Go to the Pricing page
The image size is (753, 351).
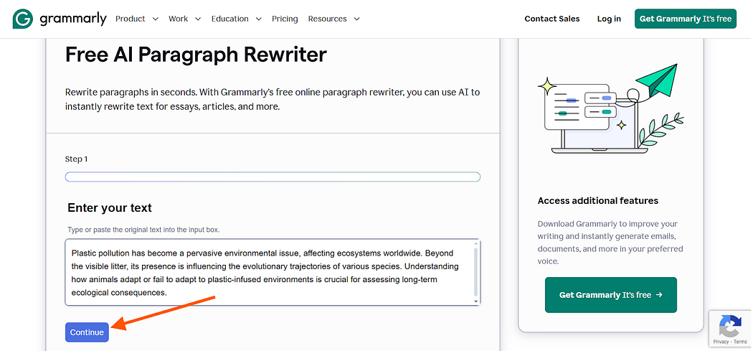pos(285,19)
